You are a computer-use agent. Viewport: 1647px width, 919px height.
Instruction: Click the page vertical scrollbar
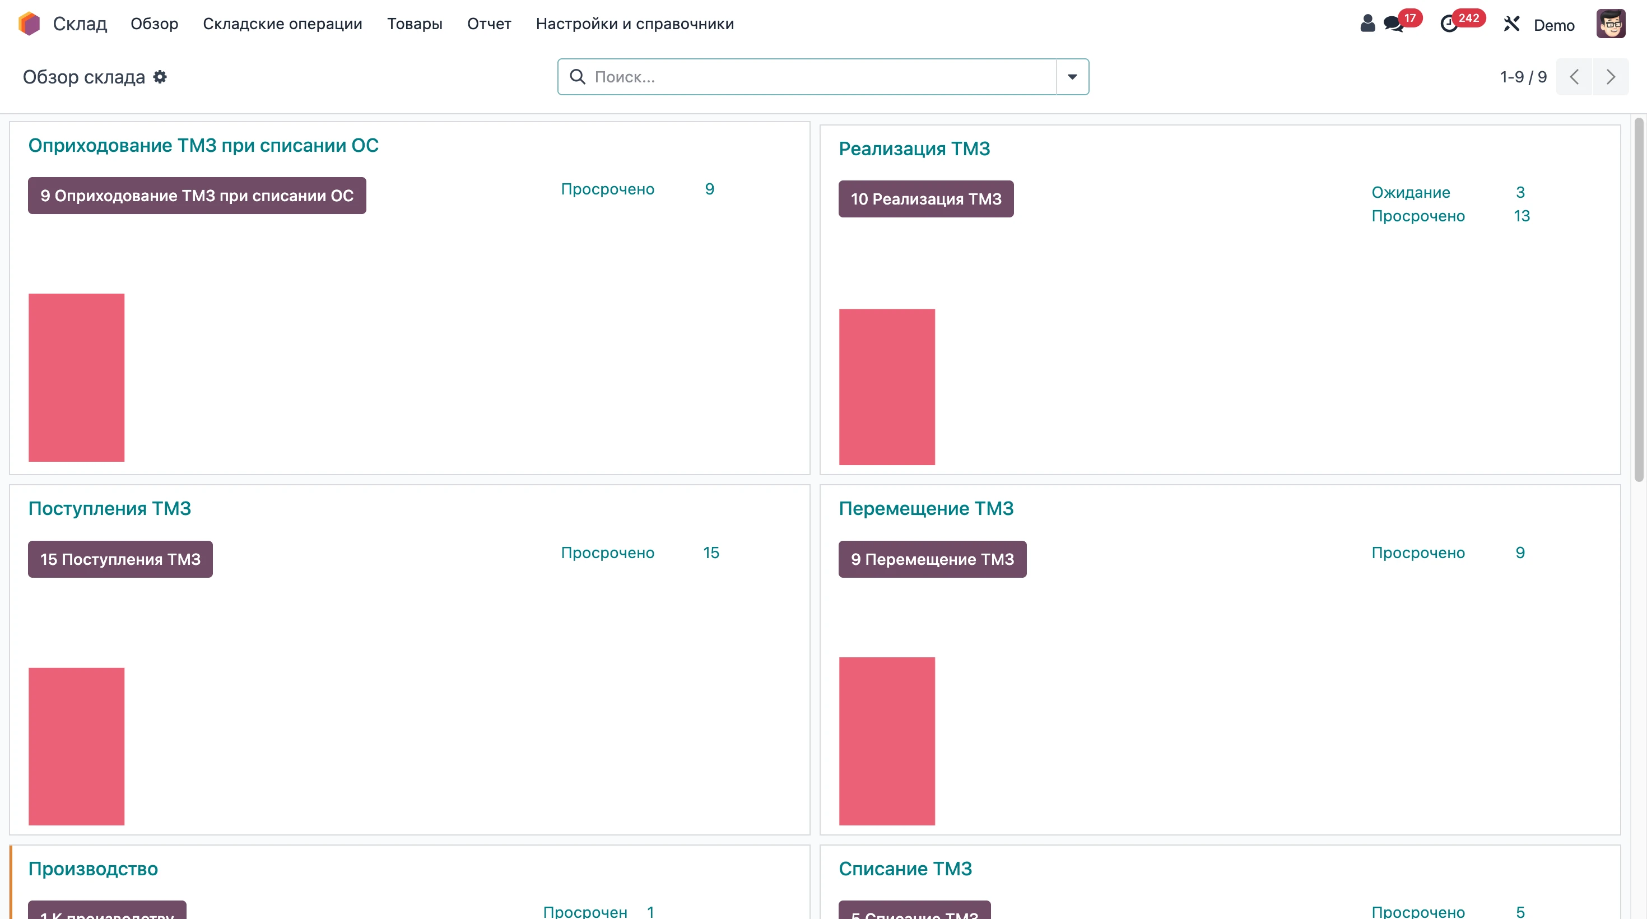point(1639,299)
